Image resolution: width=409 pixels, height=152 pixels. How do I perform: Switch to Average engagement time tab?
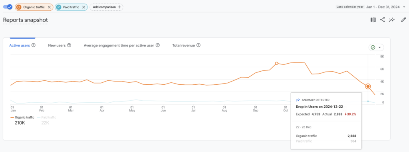[119, 45]
